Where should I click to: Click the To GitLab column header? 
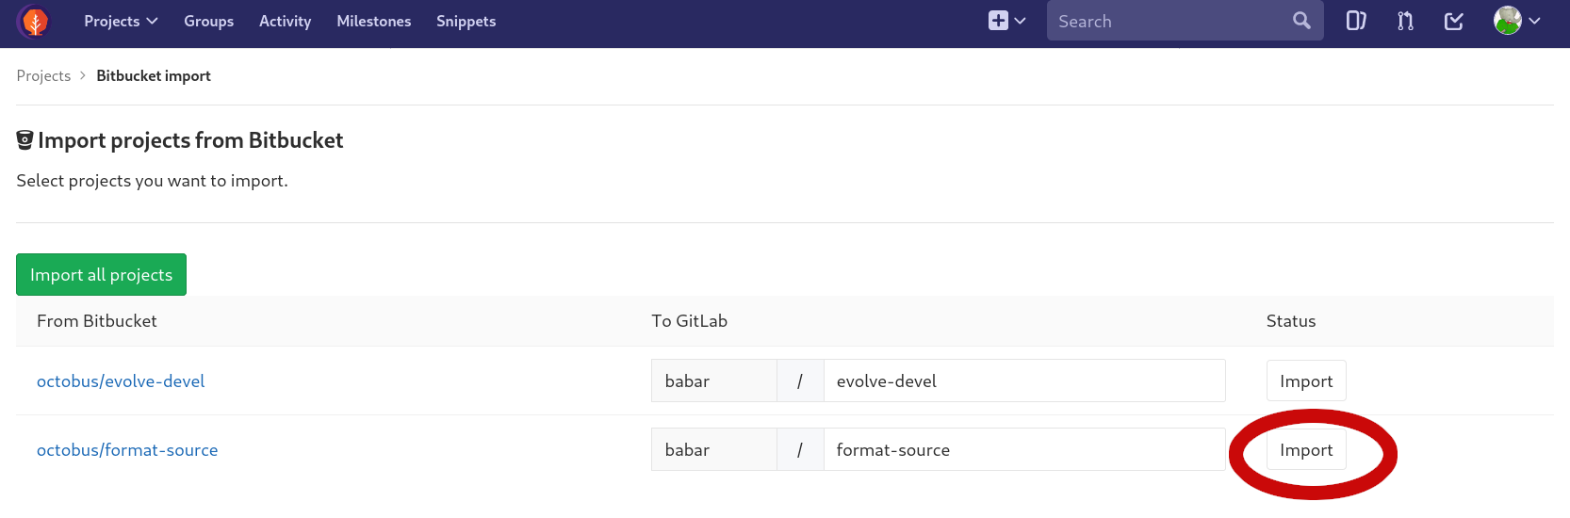pos(689,321)
